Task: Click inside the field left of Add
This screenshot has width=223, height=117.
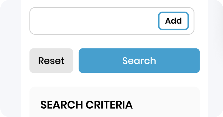Action: pyautogui.click(x=94, y=21)
